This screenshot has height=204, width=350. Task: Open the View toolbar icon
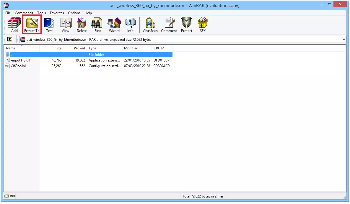pyautogui.click(x=65, y=25)
